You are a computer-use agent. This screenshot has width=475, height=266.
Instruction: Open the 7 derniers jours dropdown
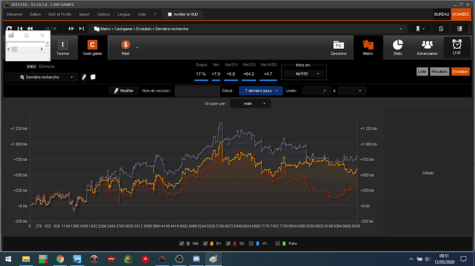[260, 91]
